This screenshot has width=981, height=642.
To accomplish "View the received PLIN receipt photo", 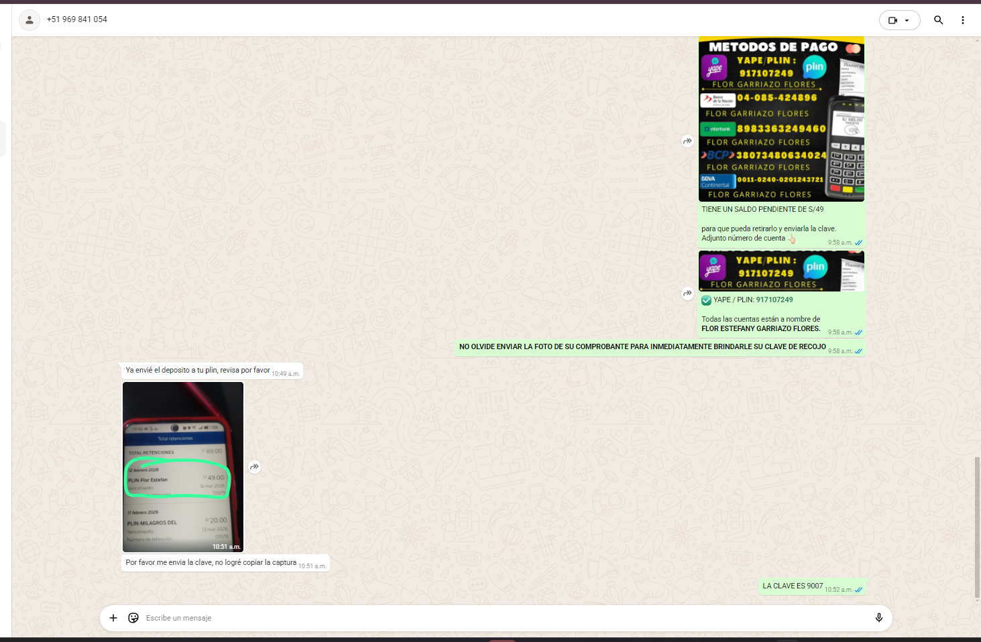I will pyautogui.click(x=183, y=467).
